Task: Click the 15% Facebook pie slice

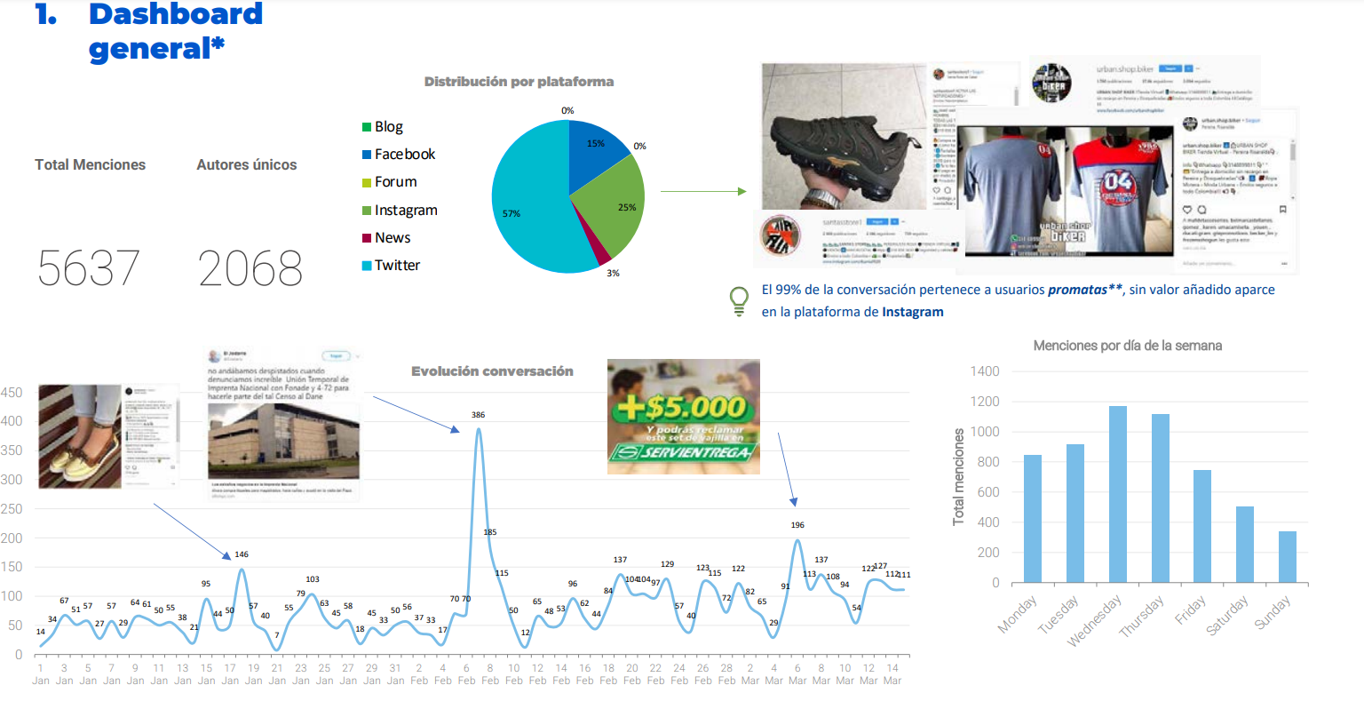Action: (x=595, y=149)
